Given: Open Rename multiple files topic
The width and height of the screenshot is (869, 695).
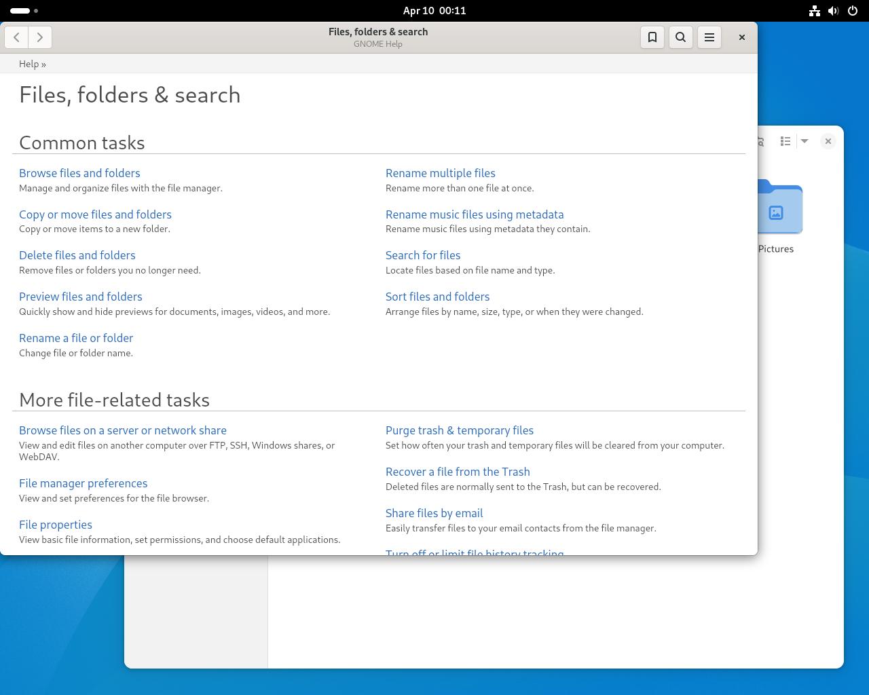Looking at the screenshot, I should [441, 173].
